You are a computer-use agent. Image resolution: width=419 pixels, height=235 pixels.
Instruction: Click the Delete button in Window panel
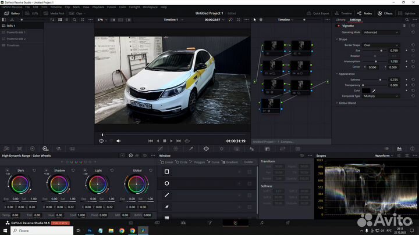248,162
